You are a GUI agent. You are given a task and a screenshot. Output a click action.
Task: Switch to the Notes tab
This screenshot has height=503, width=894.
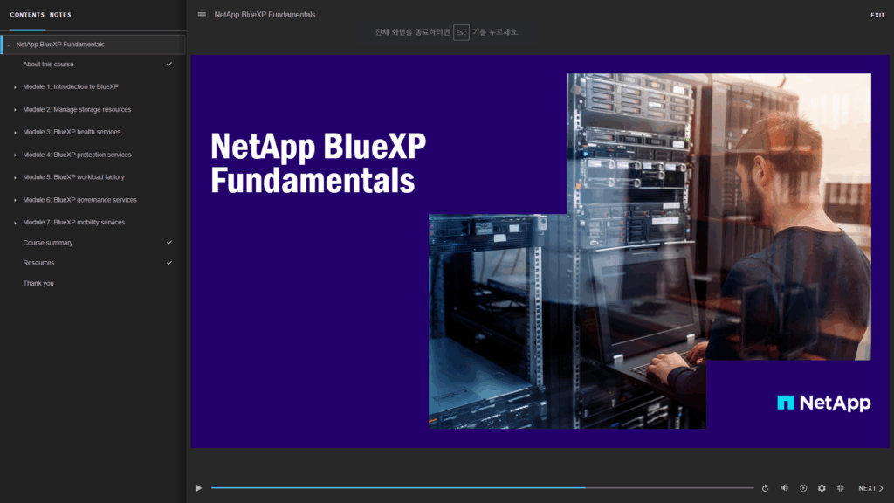[61, 15]
